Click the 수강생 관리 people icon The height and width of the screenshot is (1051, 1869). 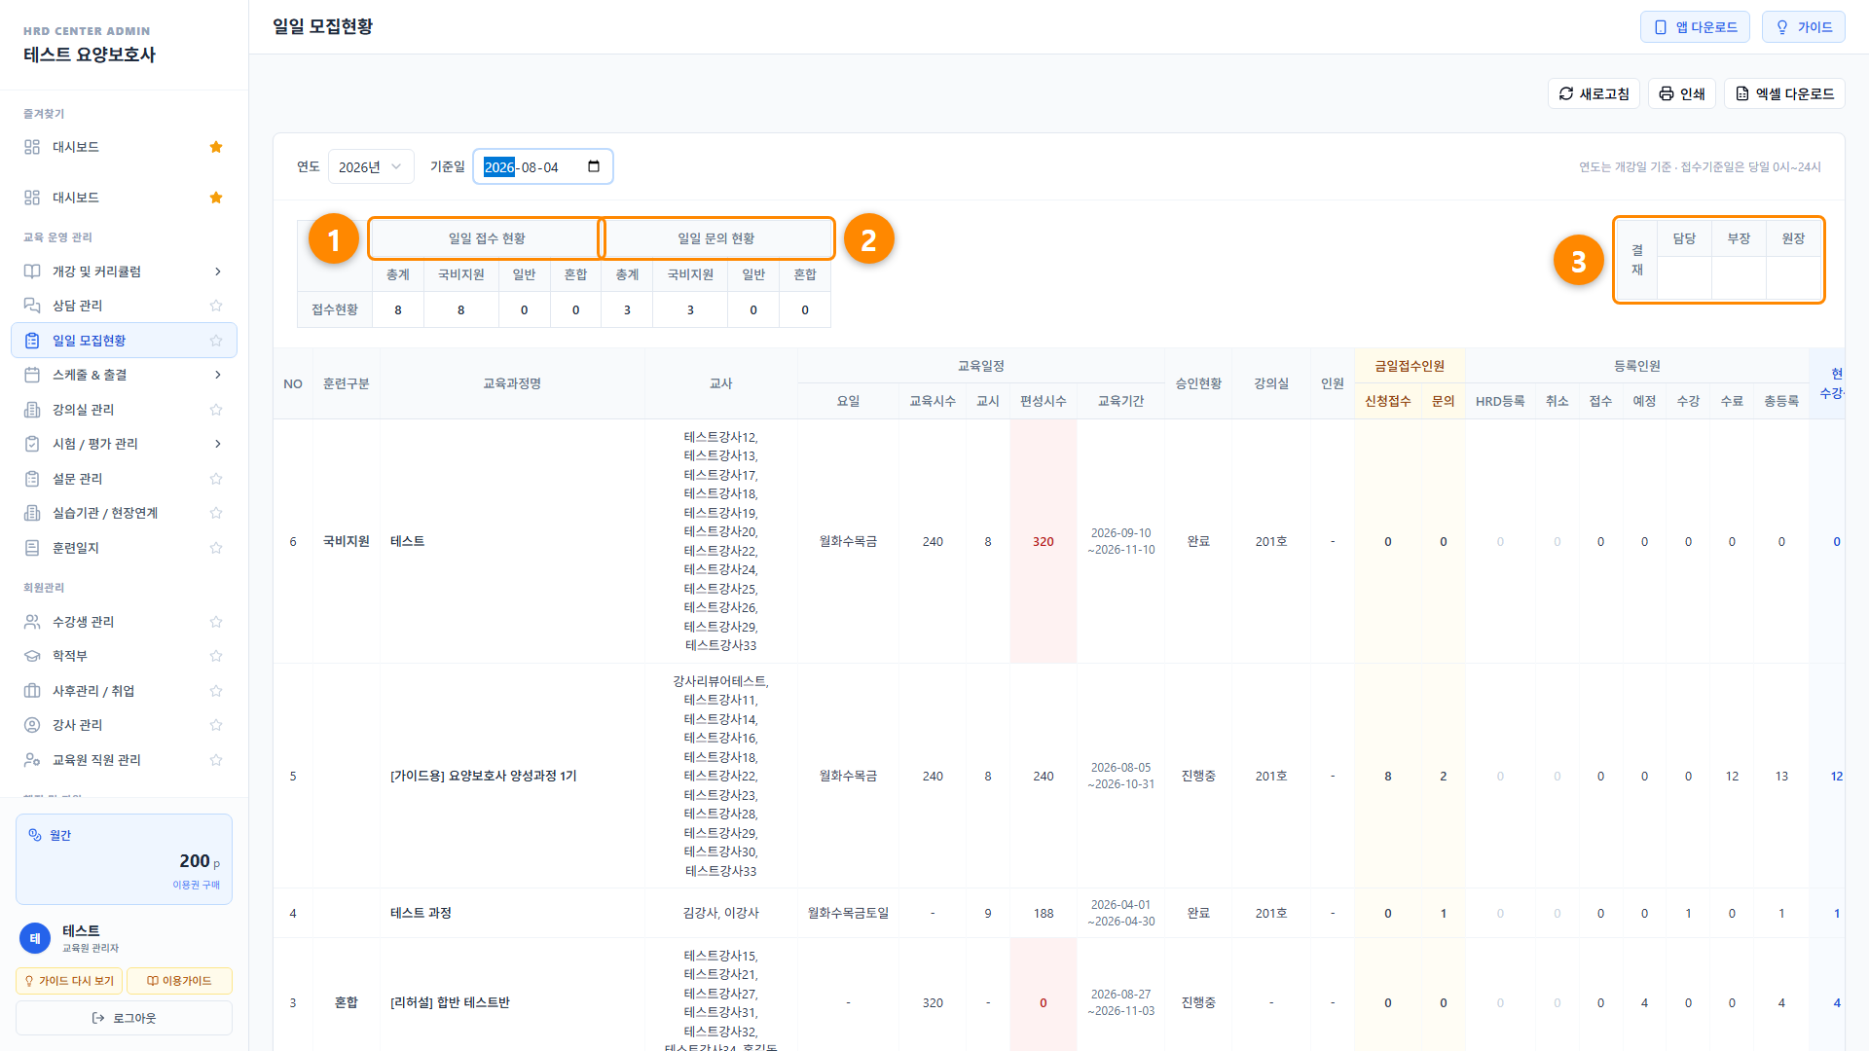pos(32,622)
